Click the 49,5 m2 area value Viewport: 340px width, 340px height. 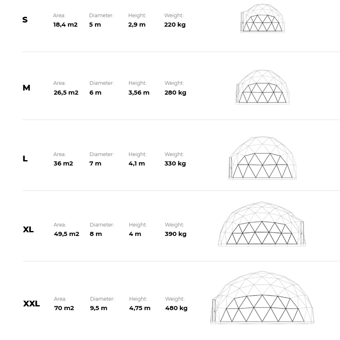tap(67, 234)
